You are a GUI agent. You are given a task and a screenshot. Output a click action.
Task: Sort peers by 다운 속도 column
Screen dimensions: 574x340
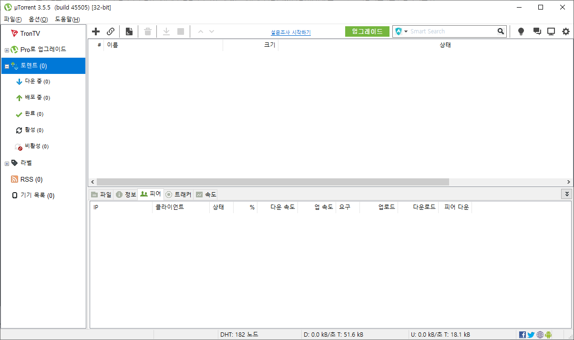tap(277, 207)
